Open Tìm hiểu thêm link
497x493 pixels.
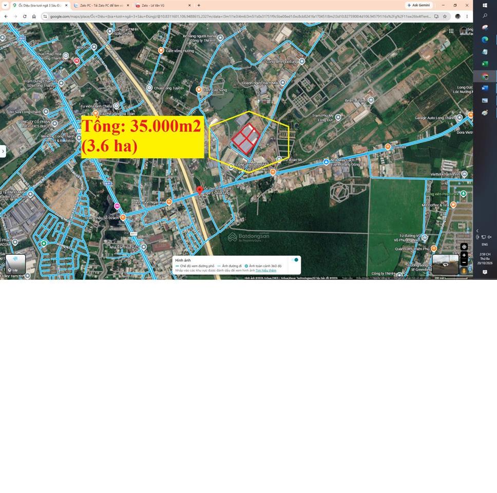[266, 271]
